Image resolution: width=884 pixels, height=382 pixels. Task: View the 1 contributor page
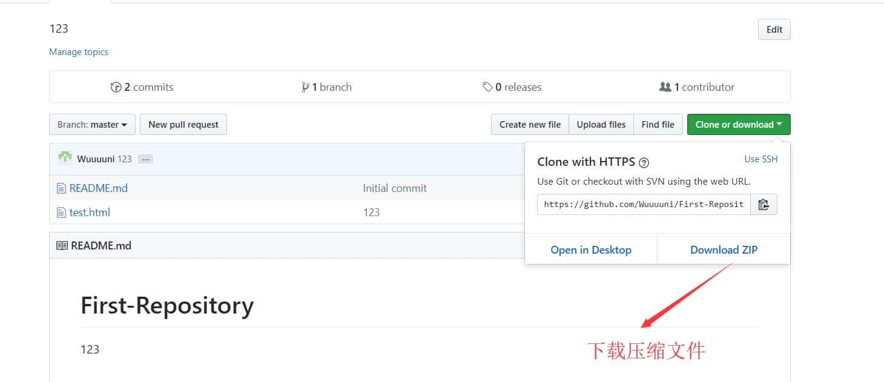coord(697,87)
